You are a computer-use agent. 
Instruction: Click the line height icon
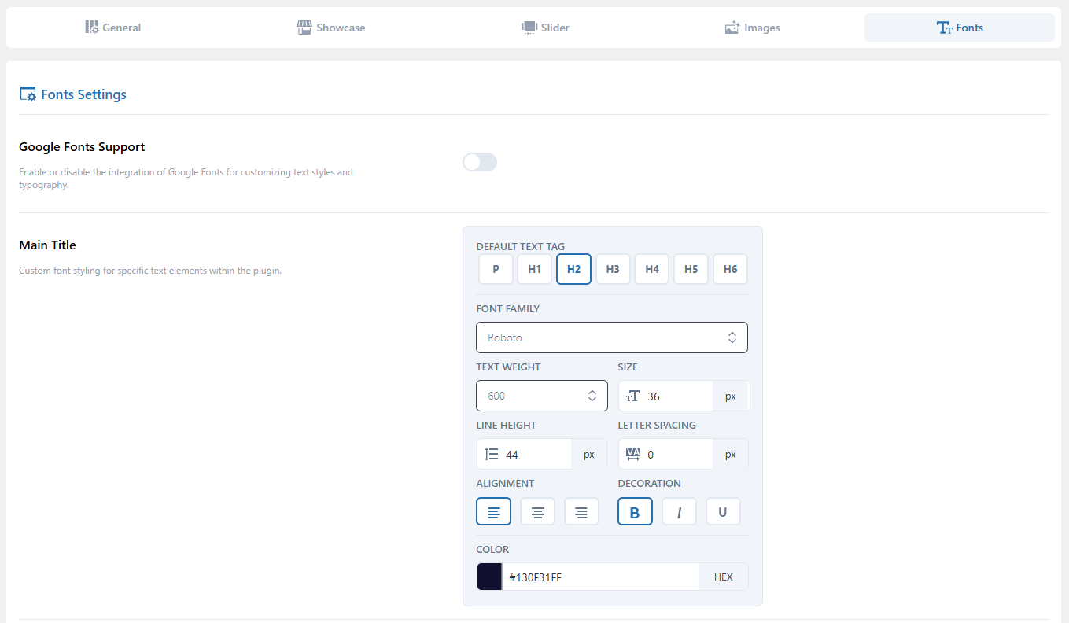tap(492, 455)
